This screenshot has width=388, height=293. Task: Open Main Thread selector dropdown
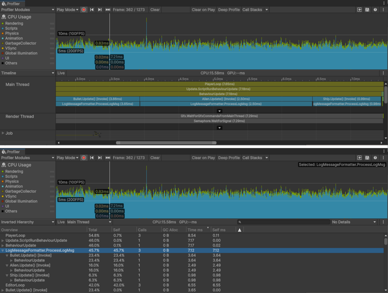coord(89,222)
